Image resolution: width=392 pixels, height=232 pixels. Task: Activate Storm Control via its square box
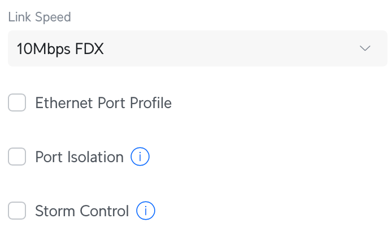pos(17,211)
